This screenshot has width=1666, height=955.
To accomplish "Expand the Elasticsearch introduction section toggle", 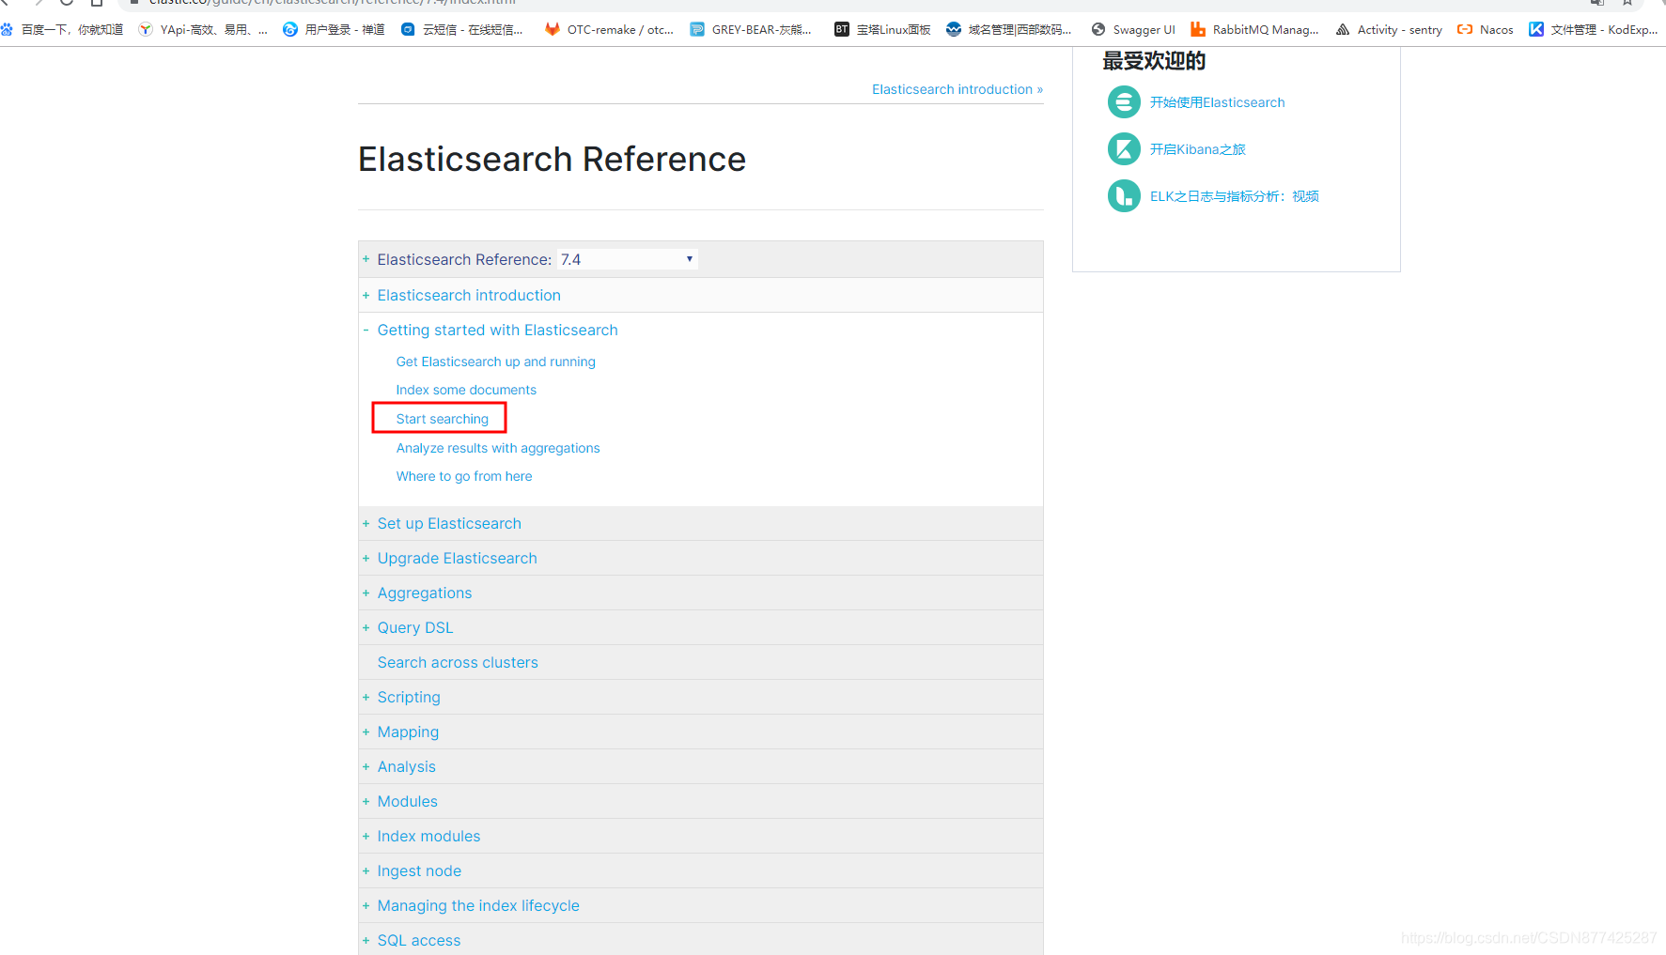I will (366, 295).
